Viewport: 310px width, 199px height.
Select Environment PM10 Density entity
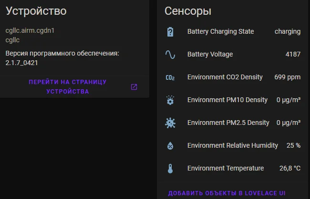pos(227,100)
